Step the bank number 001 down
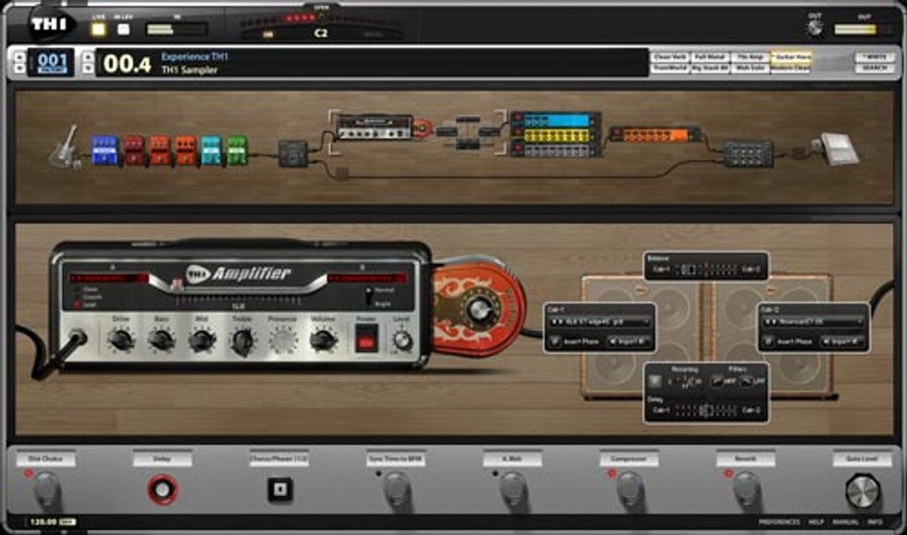The image size is (907, 535). (x=19, y=68)
